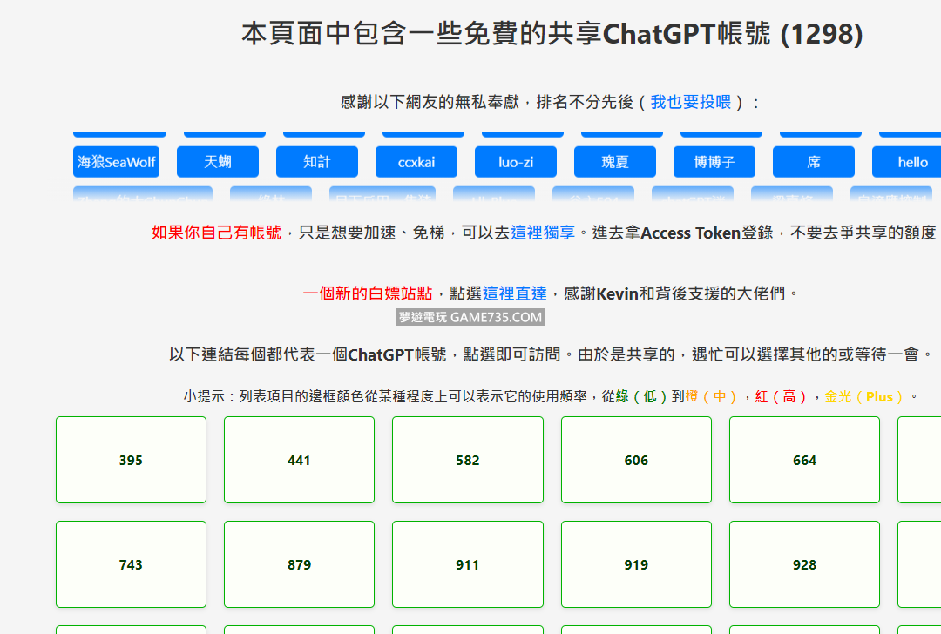Click the 海狼SeaWolf contributor button
Screen dimensions: 941x634
(x=117, y=162)
